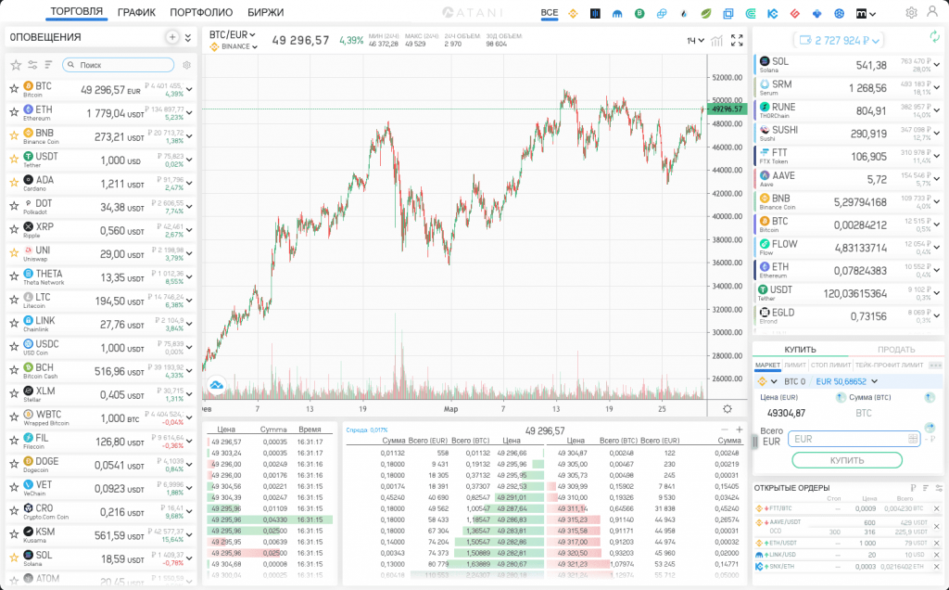
Task: Click the green КУПИТЬ submit button
Action: click(x=847, y=460)
